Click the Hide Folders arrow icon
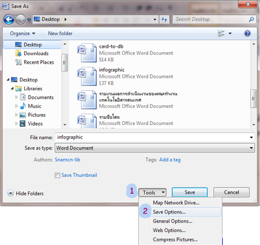Image resolution: width=260 pixels, height=245 pixels. [11, 193]
